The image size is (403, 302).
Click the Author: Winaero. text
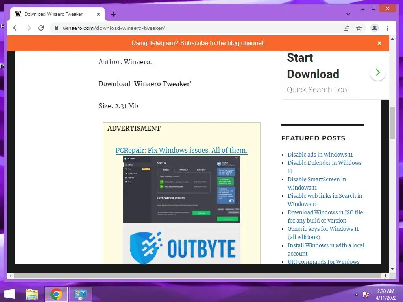point(125,62)
